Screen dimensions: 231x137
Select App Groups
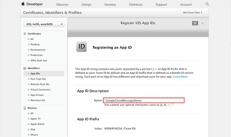37,95
